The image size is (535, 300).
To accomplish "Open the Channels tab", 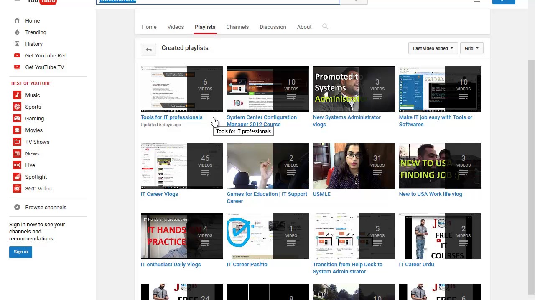I will pos(237,27).
